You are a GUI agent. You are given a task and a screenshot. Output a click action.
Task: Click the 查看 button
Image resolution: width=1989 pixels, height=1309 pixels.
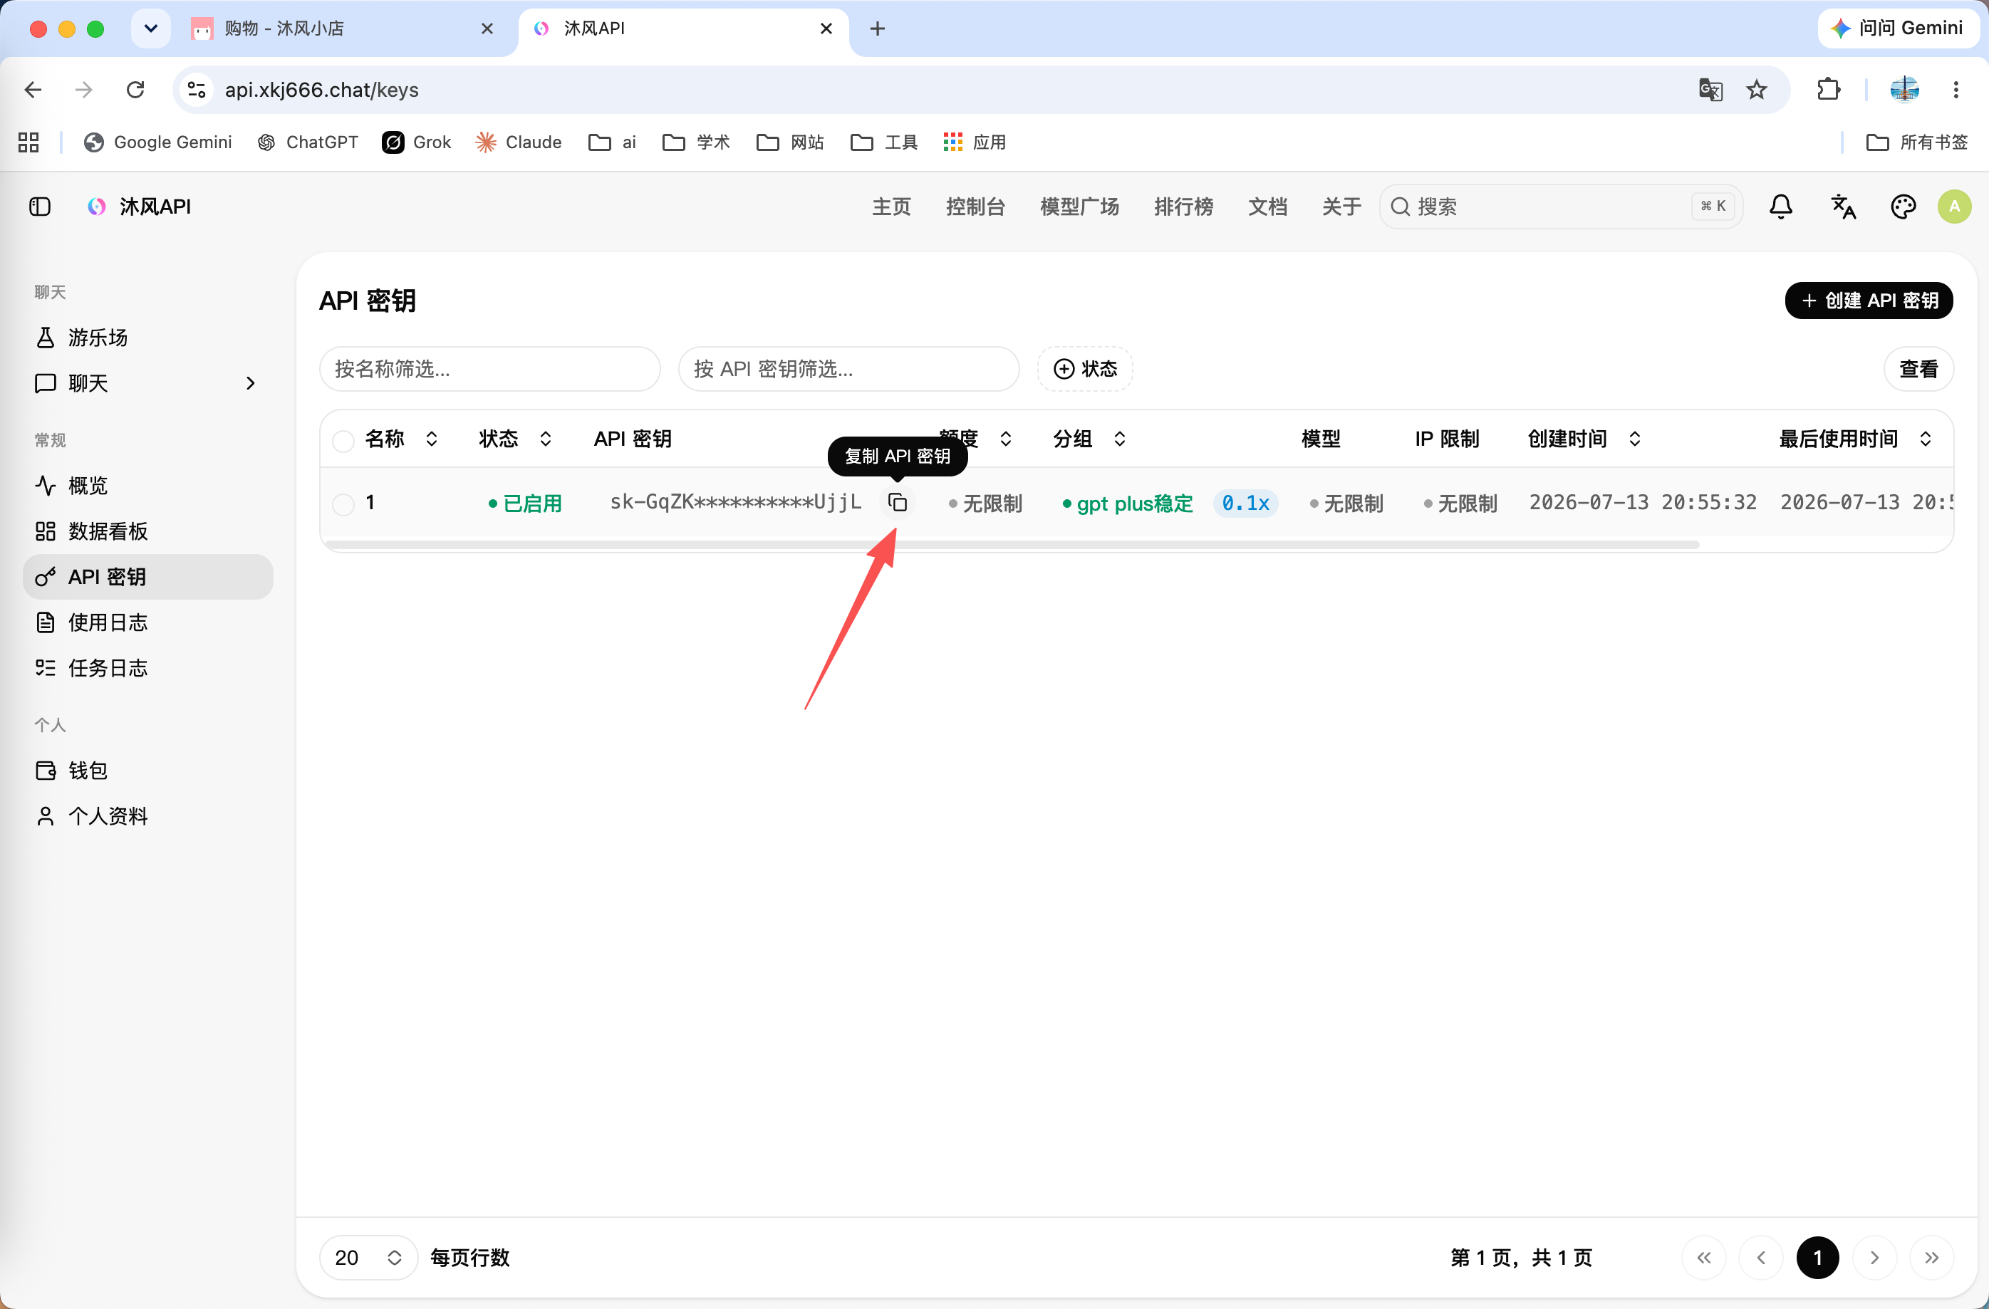(1918, 369)
